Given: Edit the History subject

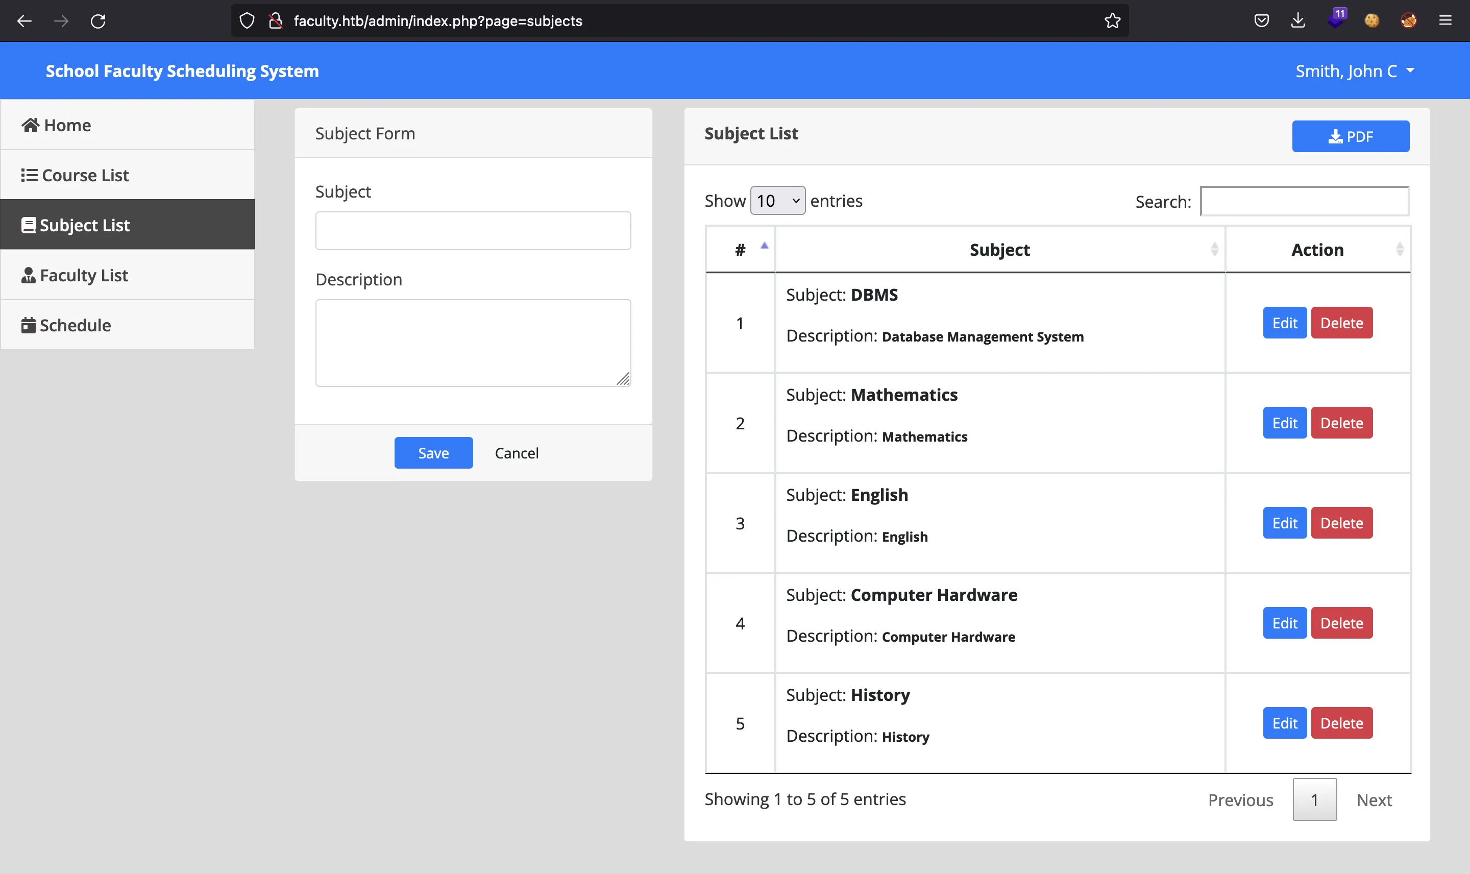Looking at the screenshot, I should coord(1284,723).
